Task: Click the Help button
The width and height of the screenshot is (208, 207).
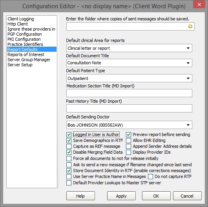Action: [x=80, y=196]
